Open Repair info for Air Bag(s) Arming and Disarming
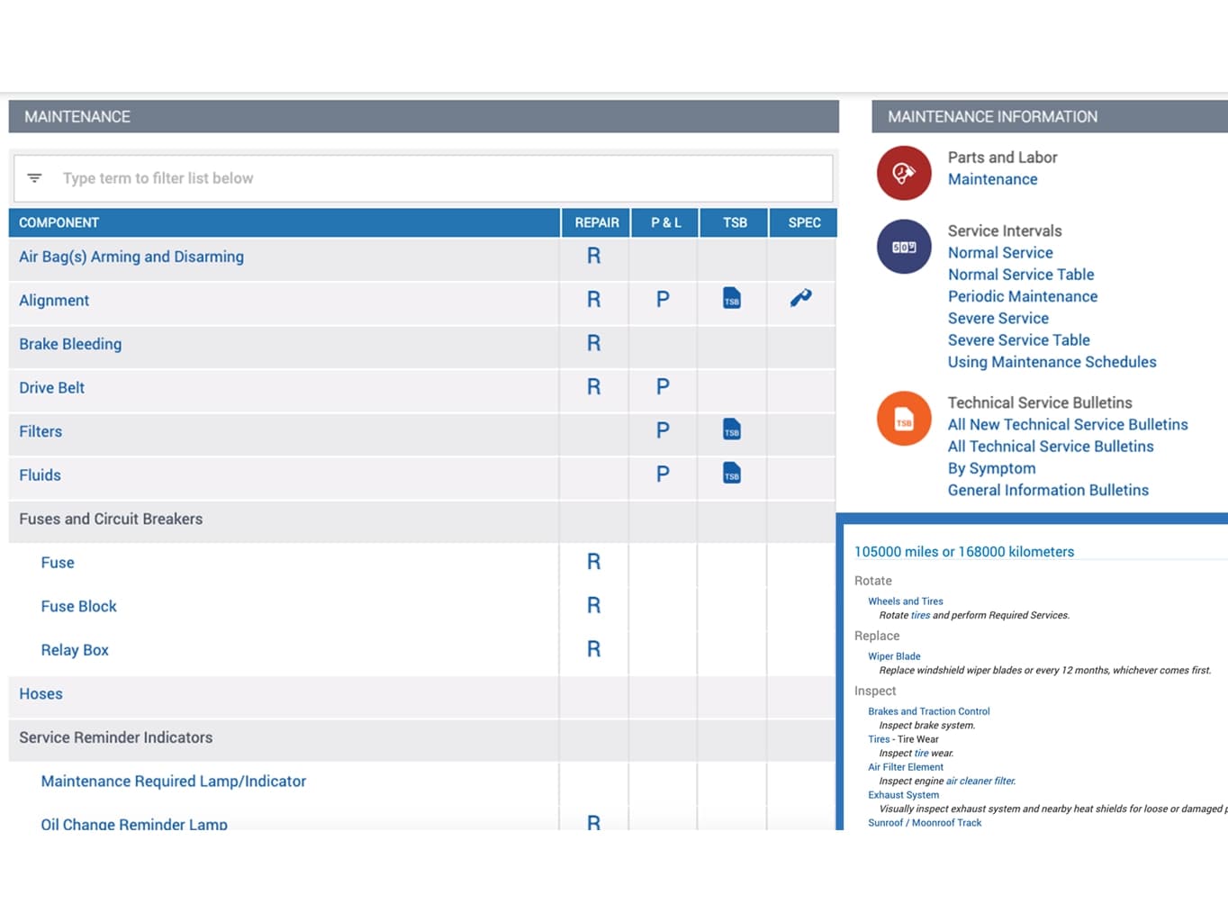 coord(593,256)
